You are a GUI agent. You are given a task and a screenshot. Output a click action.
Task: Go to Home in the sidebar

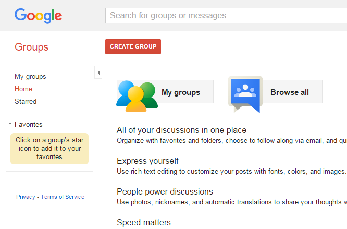pos(23,89)
